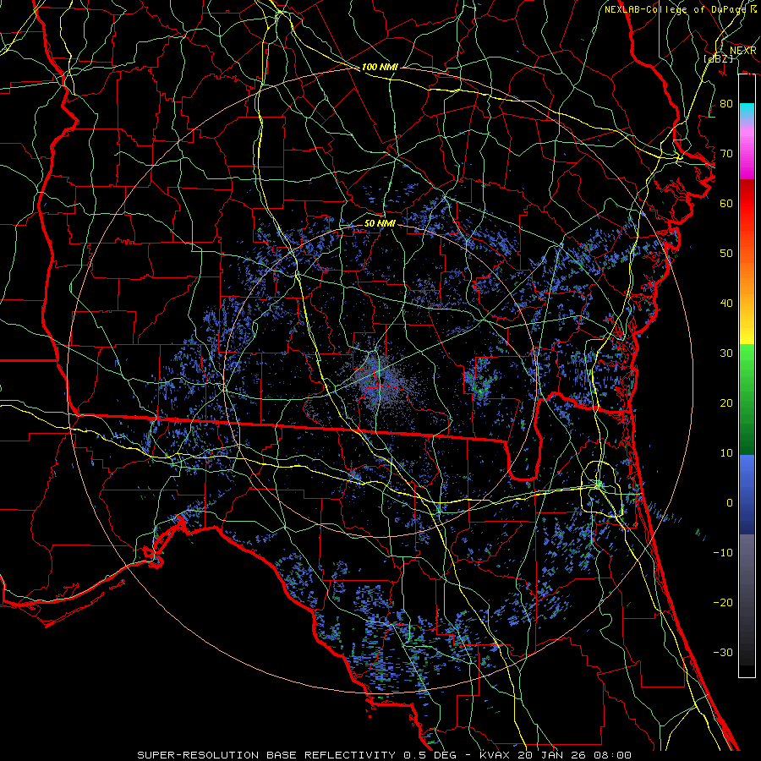The width and height of the screenshot is (761, 761).
Task: Click the 50 value on the dBZ scale
Action: [726, 254]
